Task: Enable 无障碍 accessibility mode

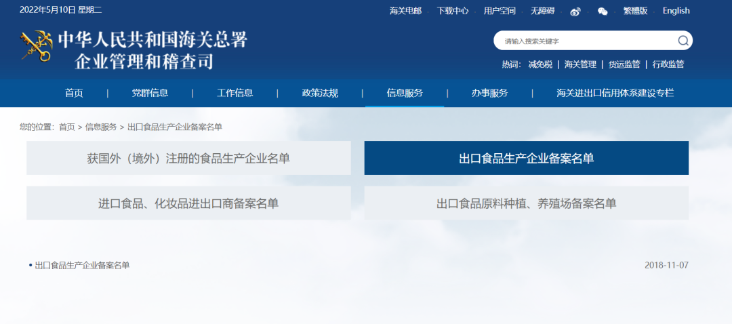Action: (x=542, y=11)
